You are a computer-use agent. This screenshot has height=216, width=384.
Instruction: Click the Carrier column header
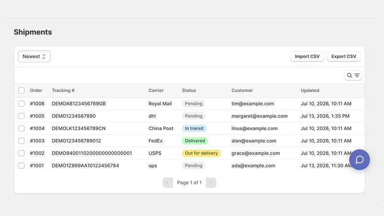tap(156, 90)
